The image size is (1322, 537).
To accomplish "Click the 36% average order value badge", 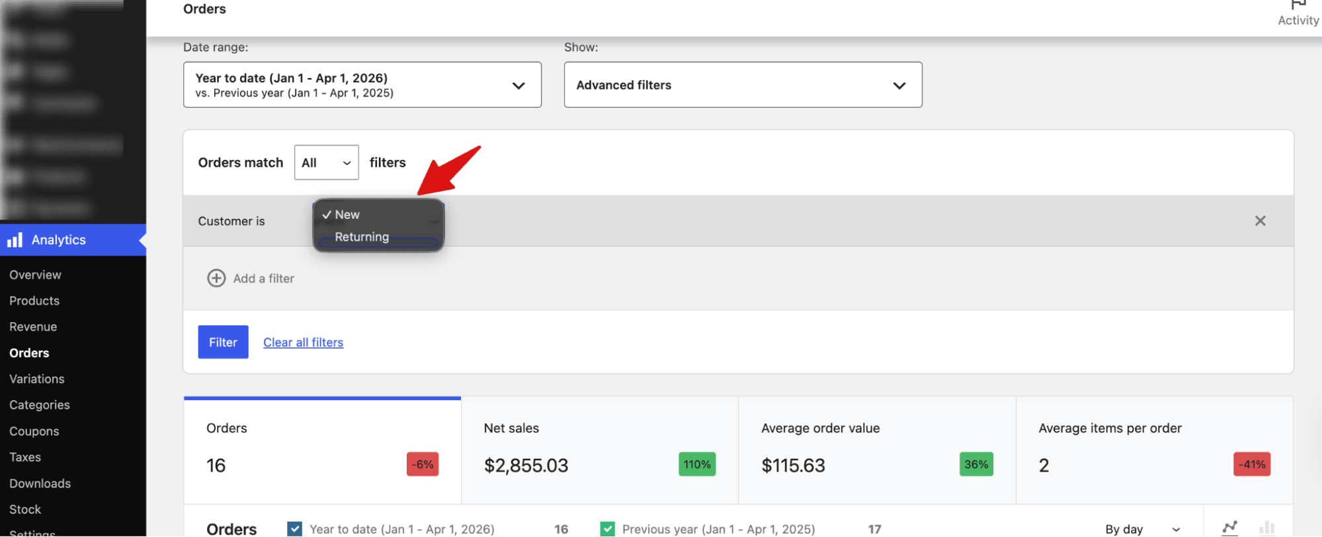I will [x=976, y=464].
